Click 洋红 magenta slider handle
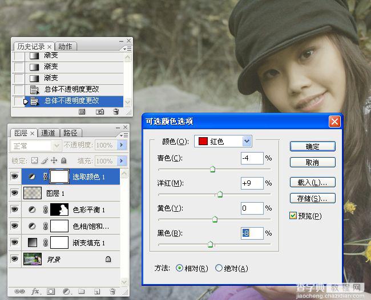 point(220,194)
